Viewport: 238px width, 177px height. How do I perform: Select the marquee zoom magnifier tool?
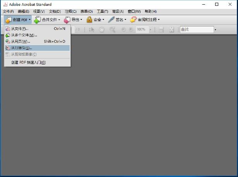112,29
